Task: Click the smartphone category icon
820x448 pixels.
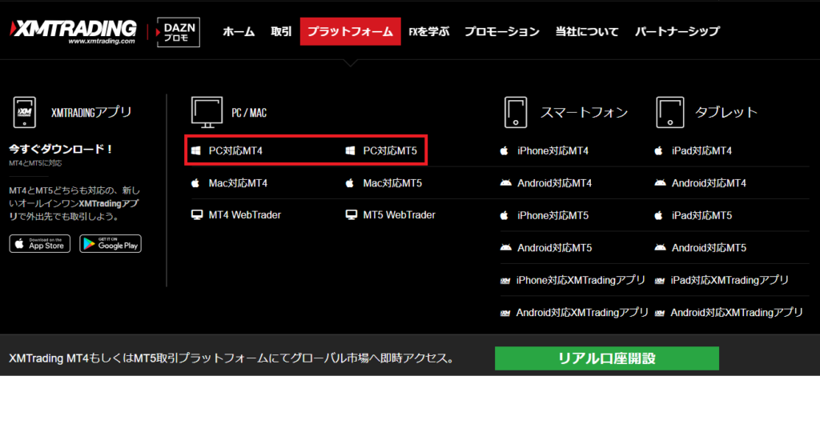Action: pos(516,112)
